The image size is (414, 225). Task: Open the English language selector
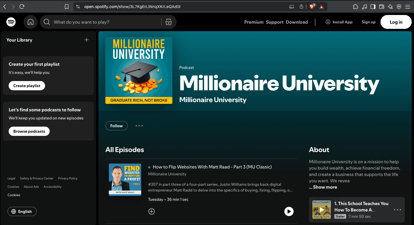click(x=22, y=211)
